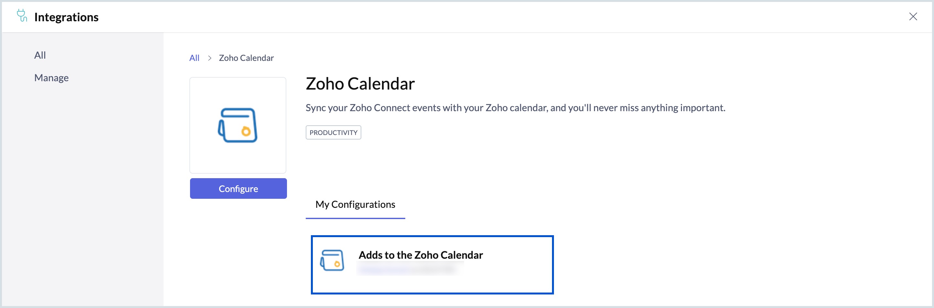This screenshot has height=308, width=934.
Task: Click the underline beneath My Configurations
Action: tap(355, 218)
